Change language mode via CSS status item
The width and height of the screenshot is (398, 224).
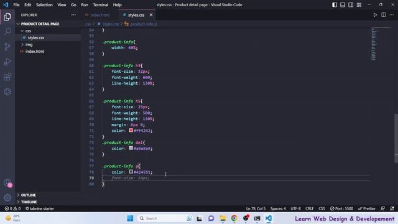click(322, 208)
